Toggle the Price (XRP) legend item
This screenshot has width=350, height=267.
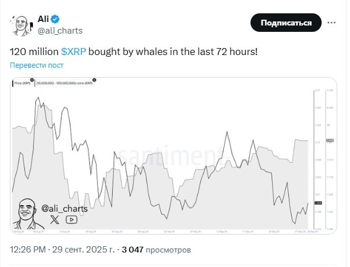tap(23, 84)
